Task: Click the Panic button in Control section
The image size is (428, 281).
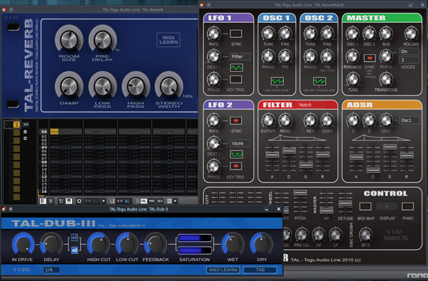Action: click(x=407, y=206)
